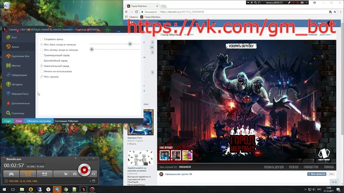Viewport: 344px width, 193px height.
Task: Open the Сервисы bookmarks shortcut
Action: pos(132,17)
